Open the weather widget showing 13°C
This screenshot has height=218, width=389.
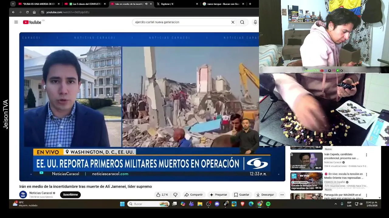(x=25, y=204)
